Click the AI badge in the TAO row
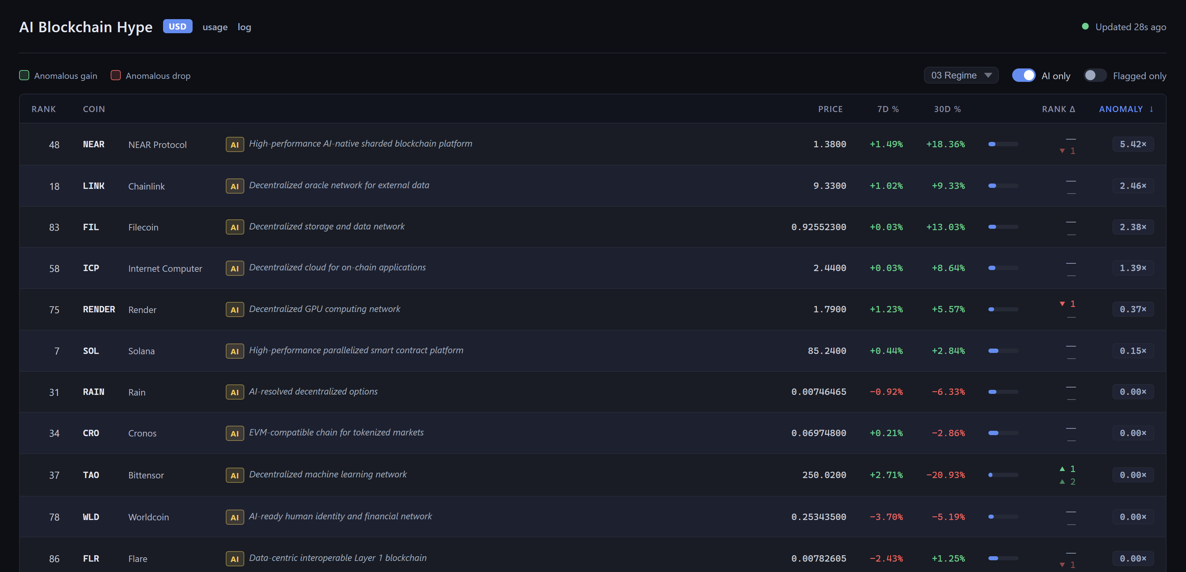This screenshot has height=572, width=1186. [234, 475]
